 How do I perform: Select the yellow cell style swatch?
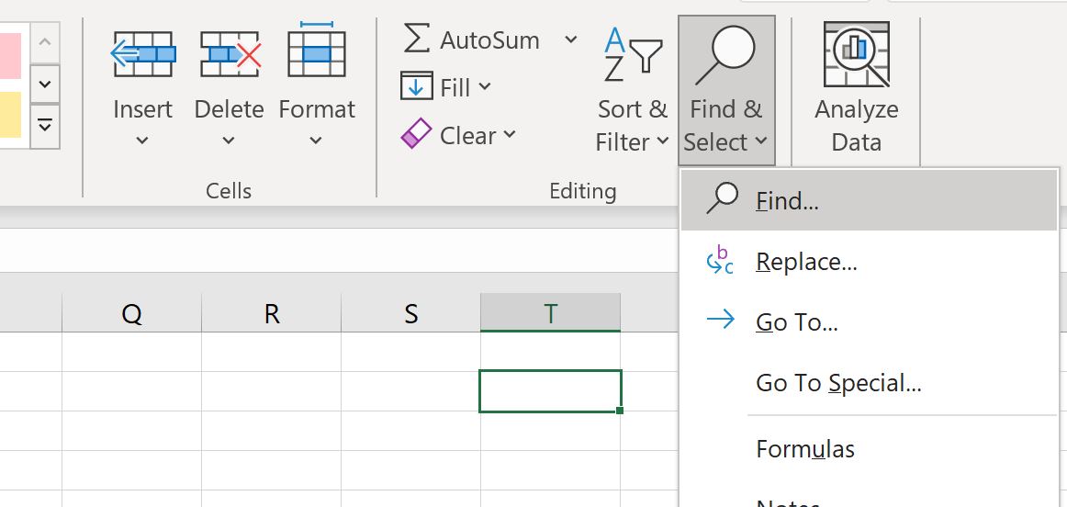point(10,114)
